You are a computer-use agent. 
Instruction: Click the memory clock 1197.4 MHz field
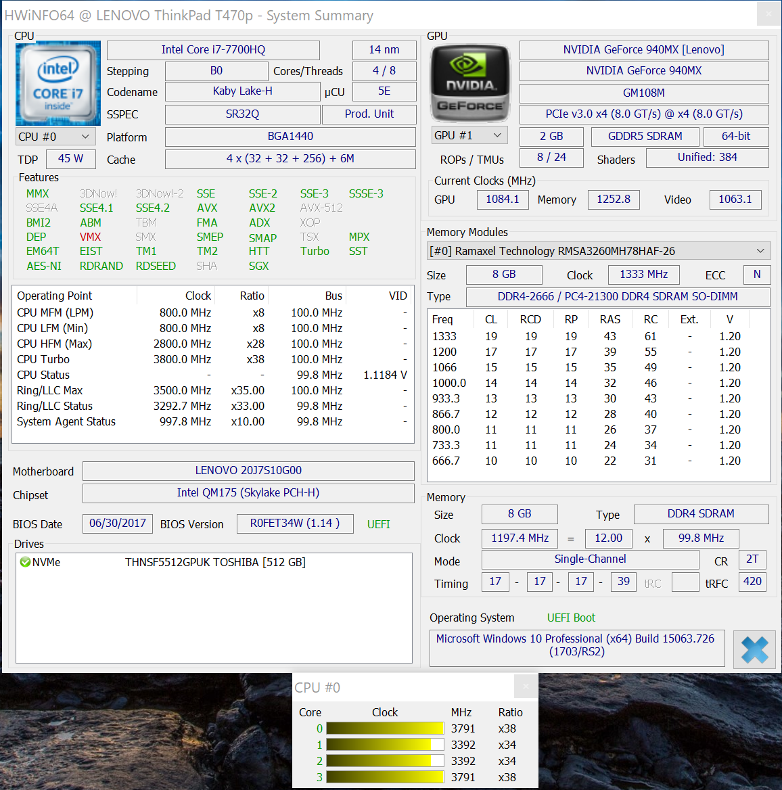coord(520,538)
